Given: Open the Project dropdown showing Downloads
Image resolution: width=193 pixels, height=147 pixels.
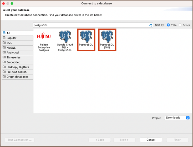Looking at the screenshot, I should point(177,118).
